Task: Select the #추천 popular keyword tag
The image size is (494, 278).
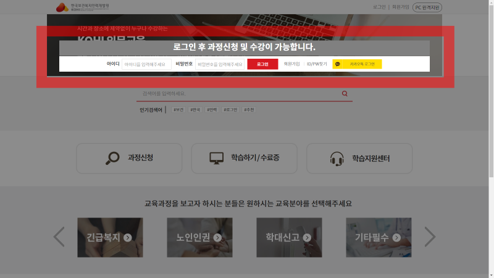Action: [249, 110]
